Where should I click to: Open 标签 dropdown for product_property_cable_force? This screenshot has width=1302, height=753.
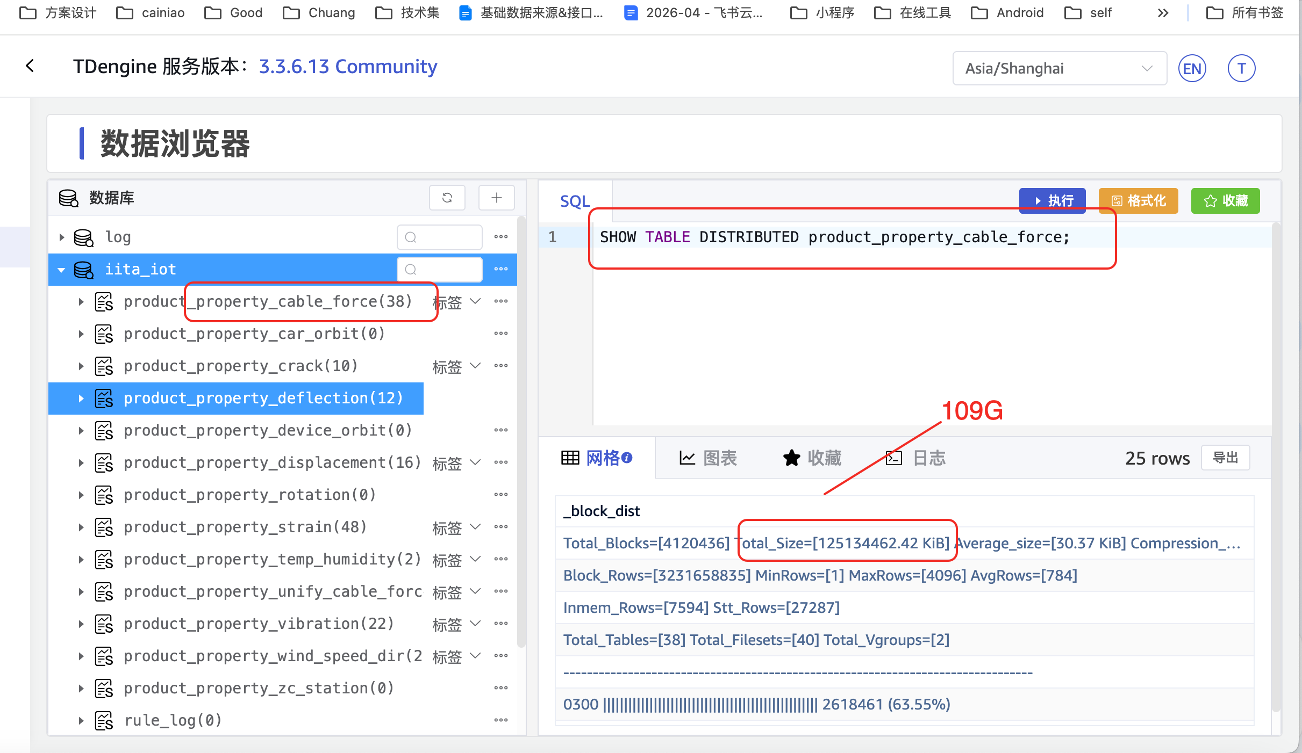(456, 302)
